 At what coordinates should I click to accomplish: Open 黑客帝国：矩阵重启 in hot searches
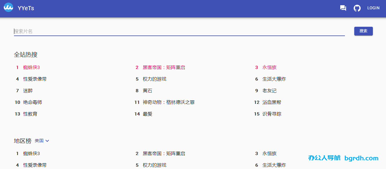click(164, 67)
